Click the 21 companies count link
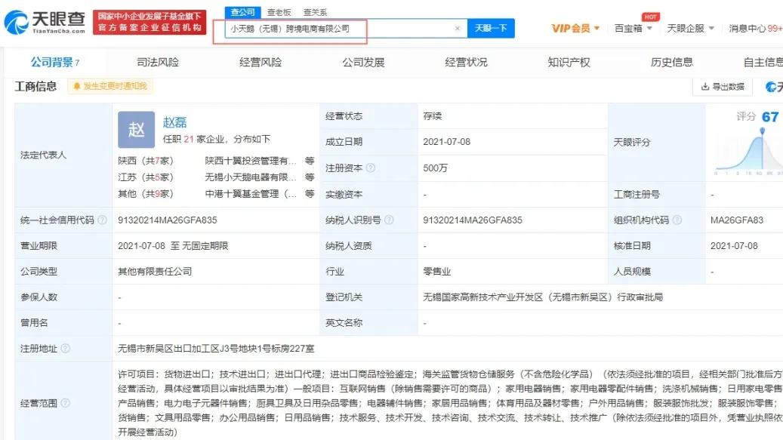 pyautogui.click(x=188, y=139)
